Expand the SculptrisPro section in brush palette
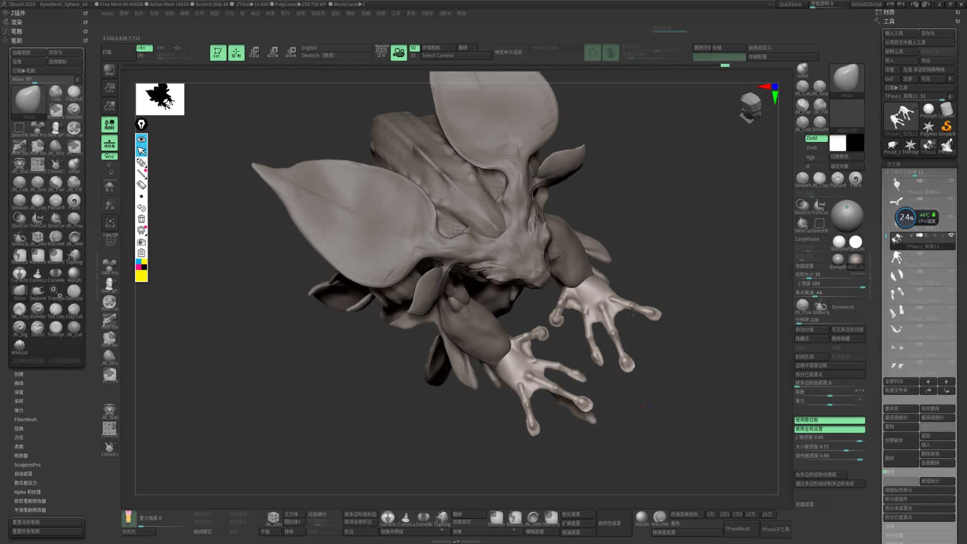This screenshot has width=967, height=544. (x=27, y=465)
